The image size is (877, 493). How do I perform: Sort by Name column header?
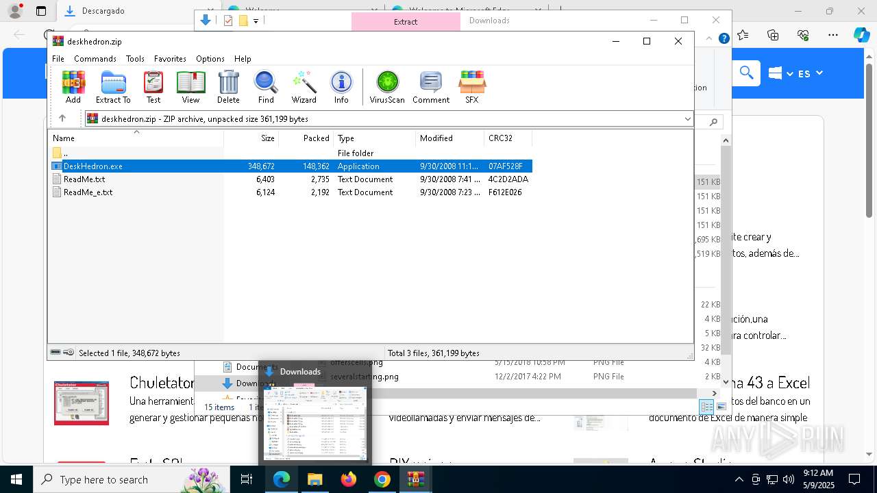pos(136,138)
